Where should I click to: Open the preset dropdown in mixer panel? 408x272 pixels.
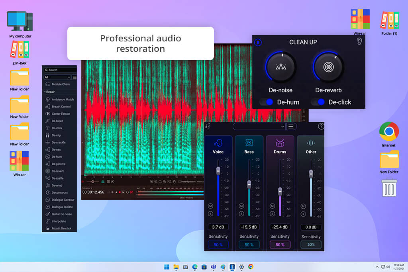click(259, 127)
